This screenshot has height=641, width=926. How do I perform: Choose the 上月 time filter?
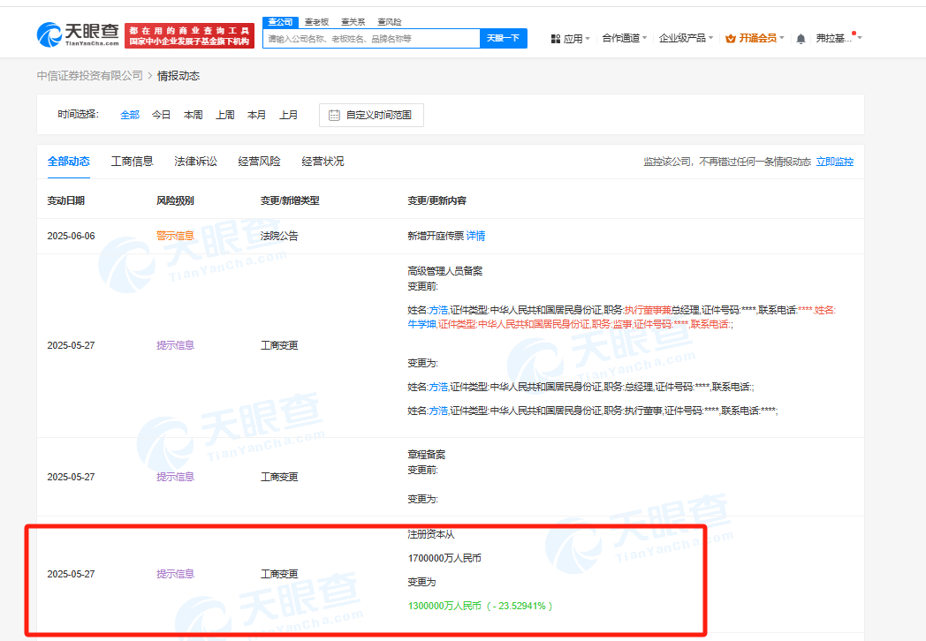[x=288, y=115]
